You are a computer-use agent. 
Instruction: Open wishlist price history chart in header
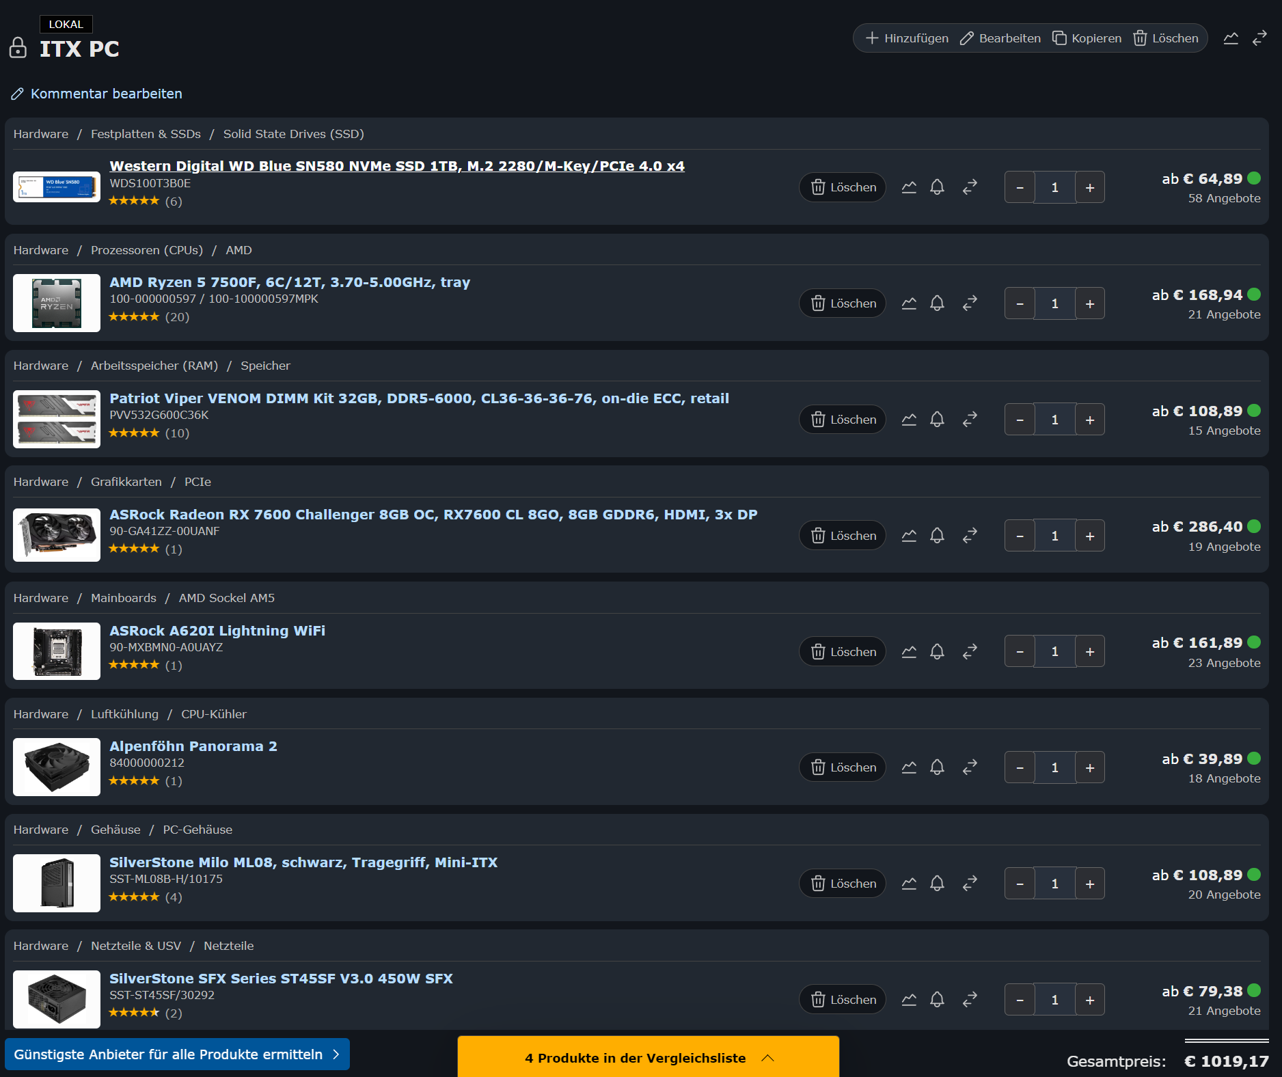coord(1231,38)
